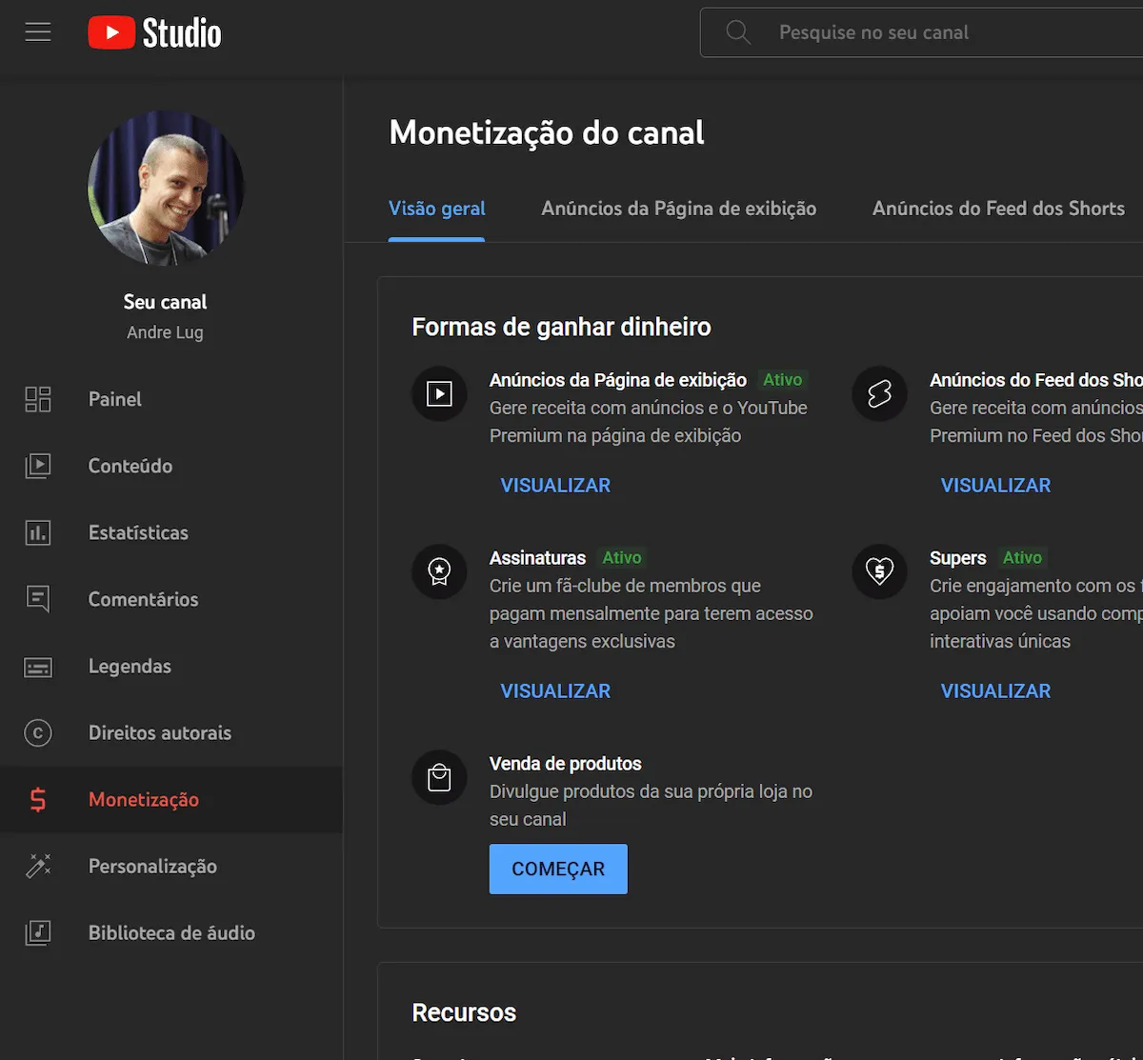Image resolution: width=1143 pixels, height=1060 pixels.
Task: Open the Direitos autorais sidebar item
Action: click(171, 732)
